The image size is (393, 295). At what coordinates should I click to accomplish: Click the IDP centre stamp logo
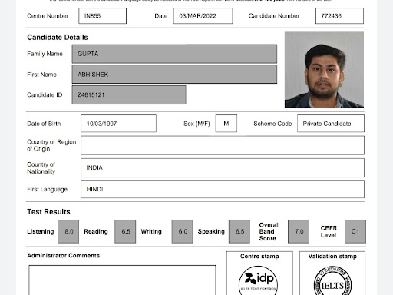(259, 281)
